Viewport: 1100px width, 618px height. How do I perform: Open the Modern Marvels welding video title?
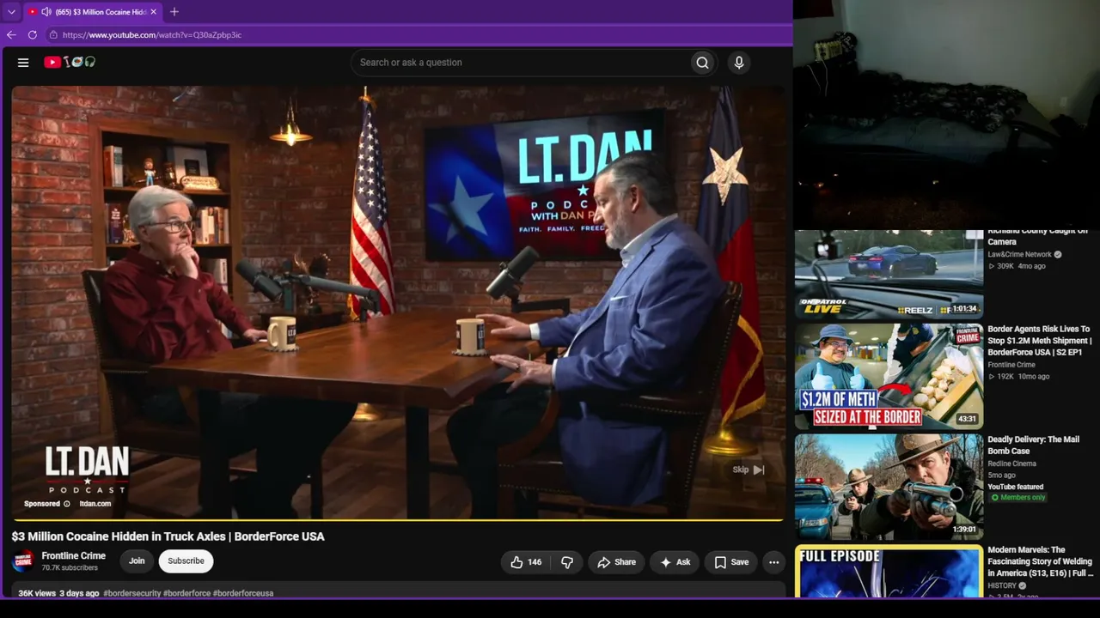pos(1041,561)
